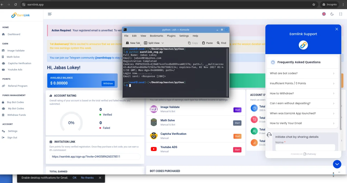Screen dimensions: 347x183
Task: Expand 'When was EarnLink App launched?' FAQ
Action: coord(303,113)
